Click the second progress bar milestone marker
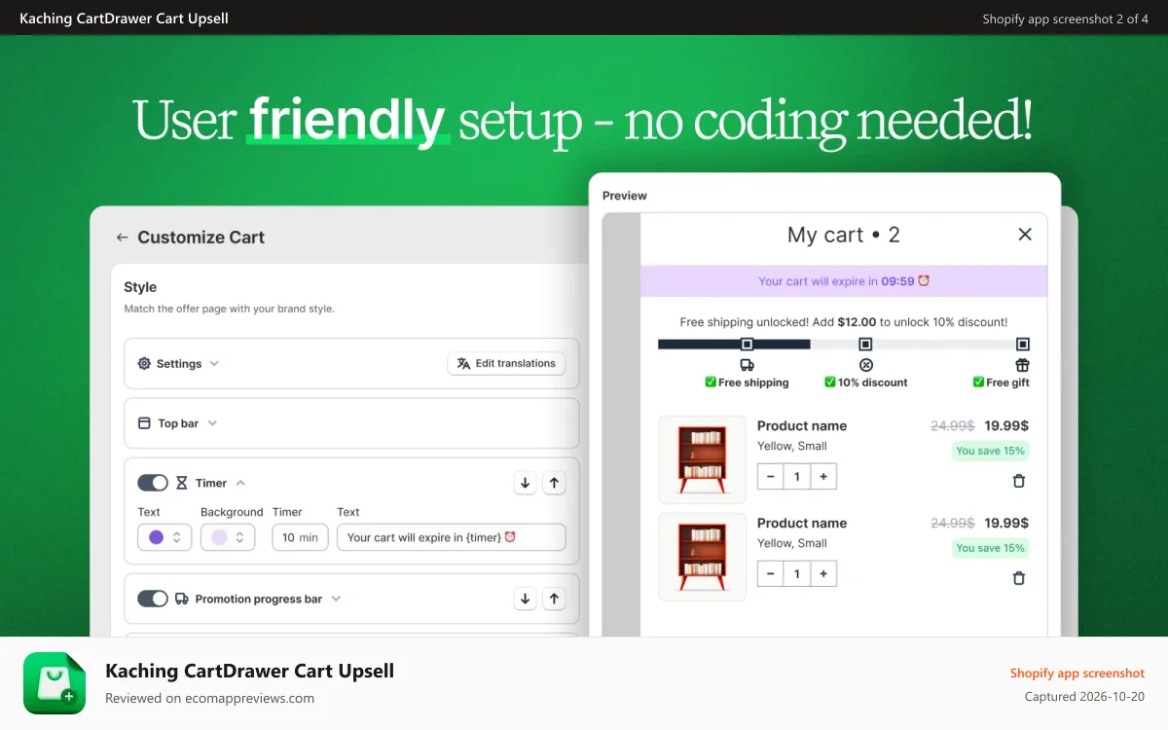Image resolution: width=1168 pixels, height=730 pixels. pos(865,344)
